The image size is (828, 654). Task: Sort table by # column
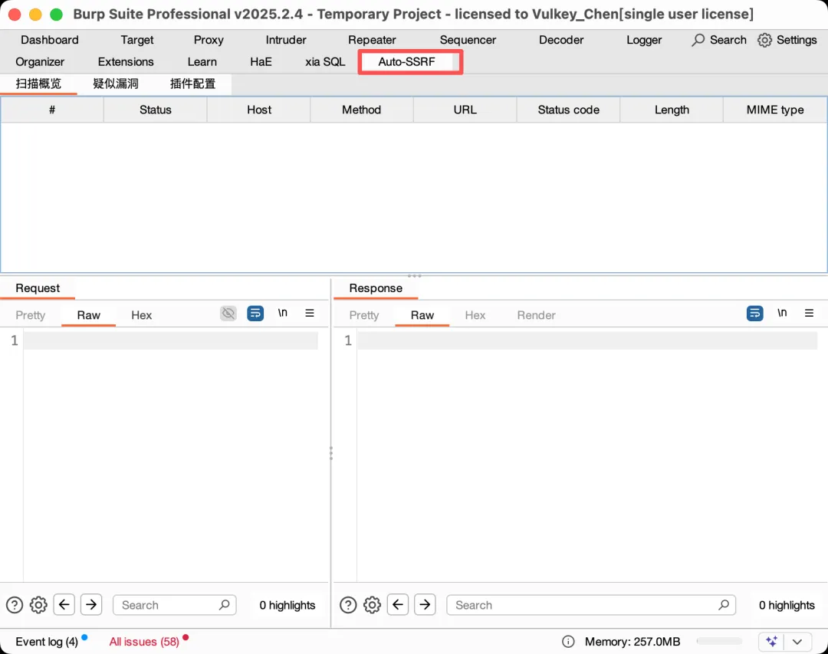point(52,110)
